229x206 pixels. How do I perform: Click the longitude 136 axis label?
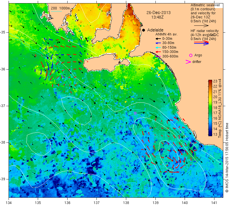67,203
